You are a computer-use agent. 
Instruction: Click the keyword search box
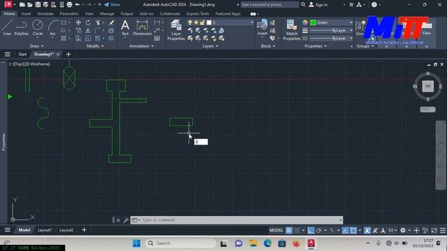(270, 5)
